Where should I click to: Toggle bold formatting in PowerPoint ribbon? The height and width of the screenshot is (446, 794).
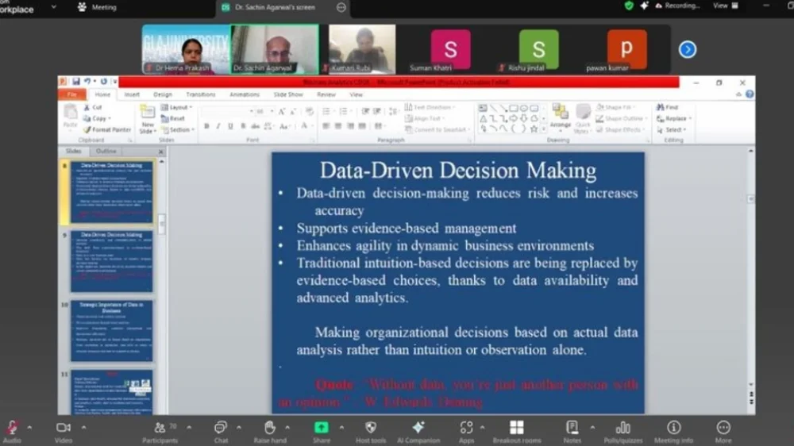[x=206, y=126]
